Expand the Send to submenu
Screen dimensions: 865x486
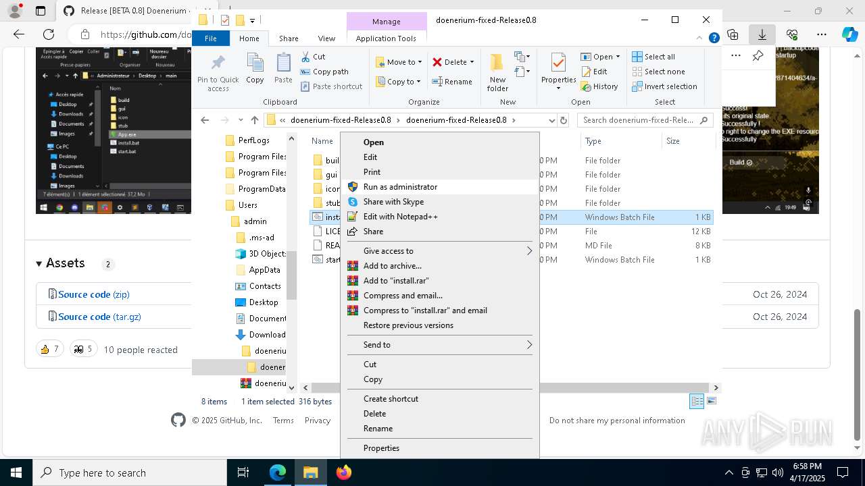pyautogui.click(x=440, y=345)
